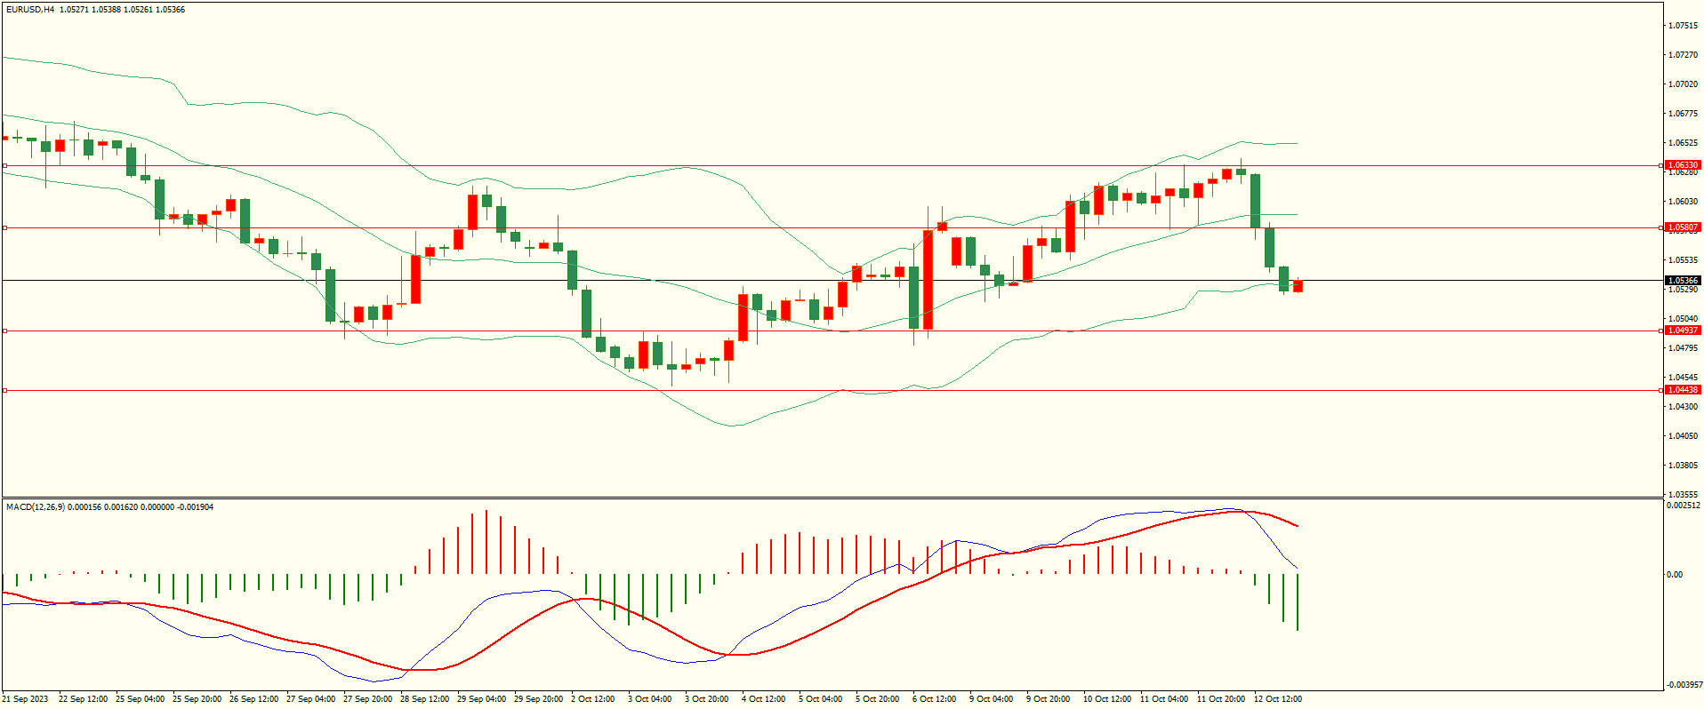The image size is (1704, 709).
Task: Click the 29 Sep 04:00 time label
Action: 482,699
